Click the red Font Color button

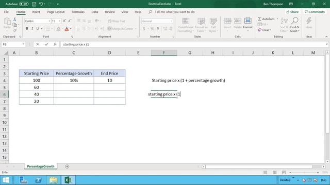[x=67, y=29]
